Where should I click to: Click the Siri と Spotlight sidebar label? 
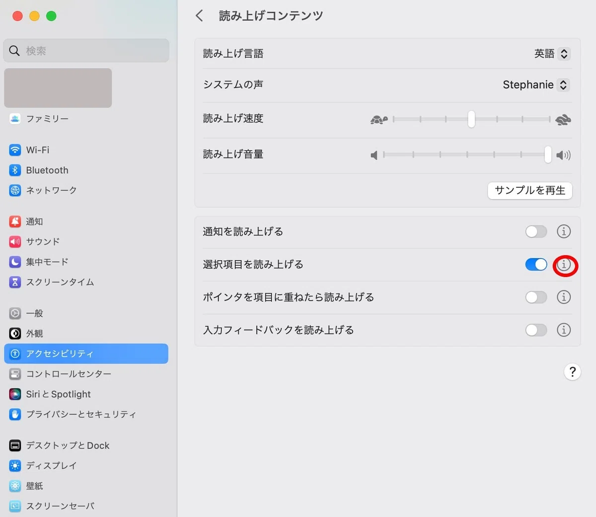coord(59,394)
